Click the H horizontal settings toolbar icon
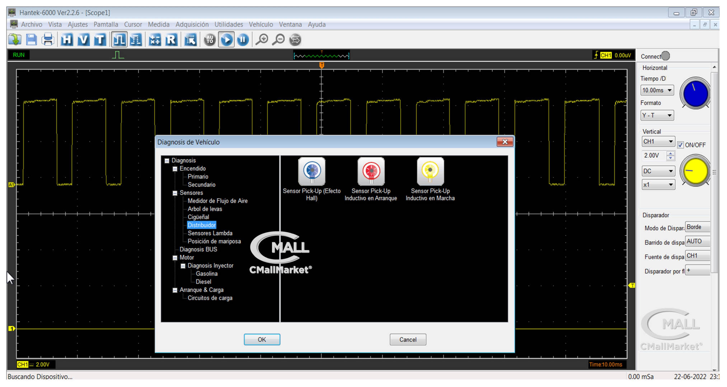Viewport: 727px width, 387px height. click(67, 39)
